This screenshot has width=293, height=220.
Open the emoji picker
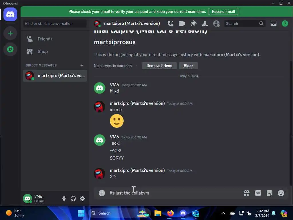click(281, 193)
